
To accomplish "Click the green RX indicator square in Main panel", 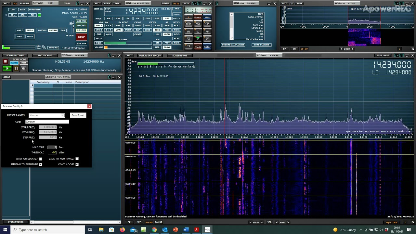I will coord(39,15).
